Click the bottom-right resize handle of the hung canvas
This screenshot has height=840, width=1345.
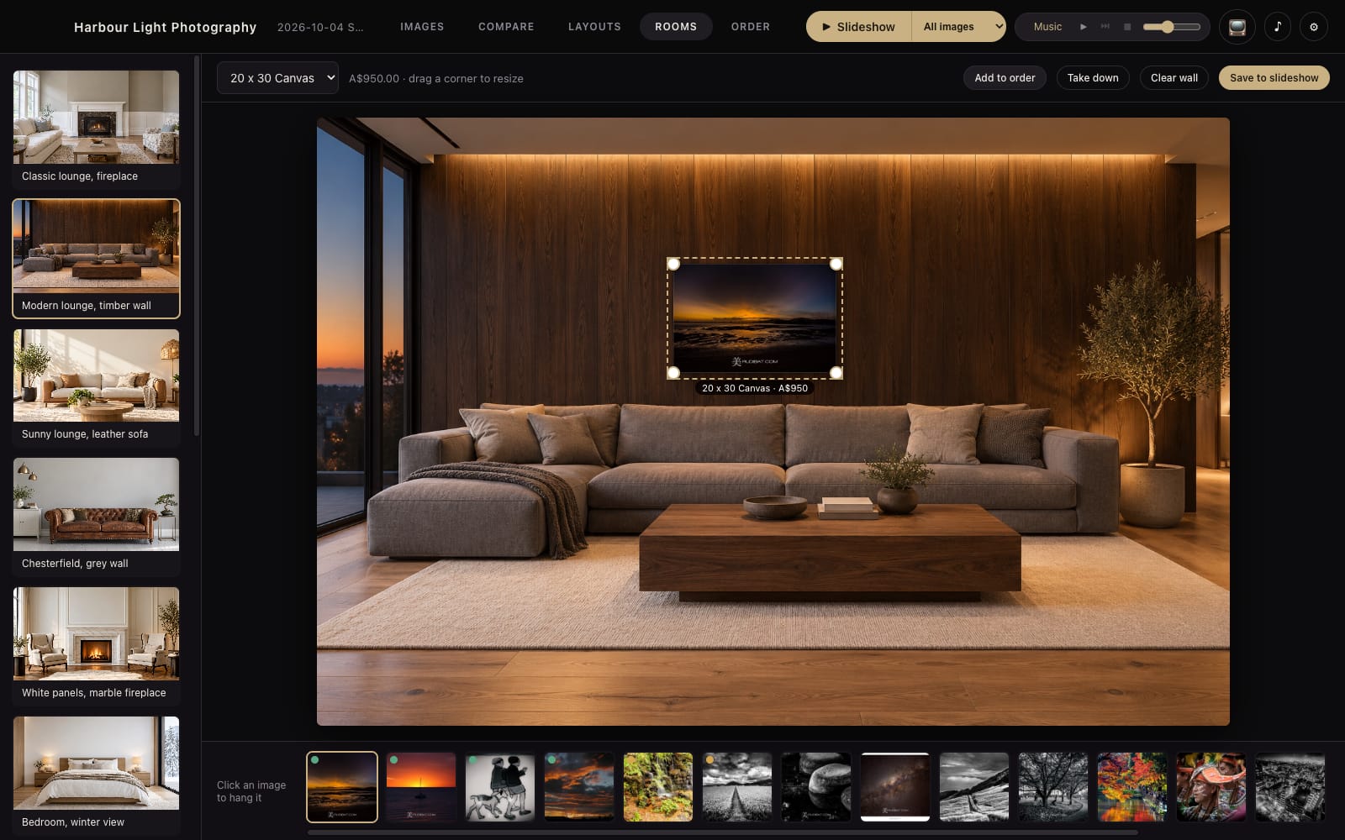tap(836, 372)
